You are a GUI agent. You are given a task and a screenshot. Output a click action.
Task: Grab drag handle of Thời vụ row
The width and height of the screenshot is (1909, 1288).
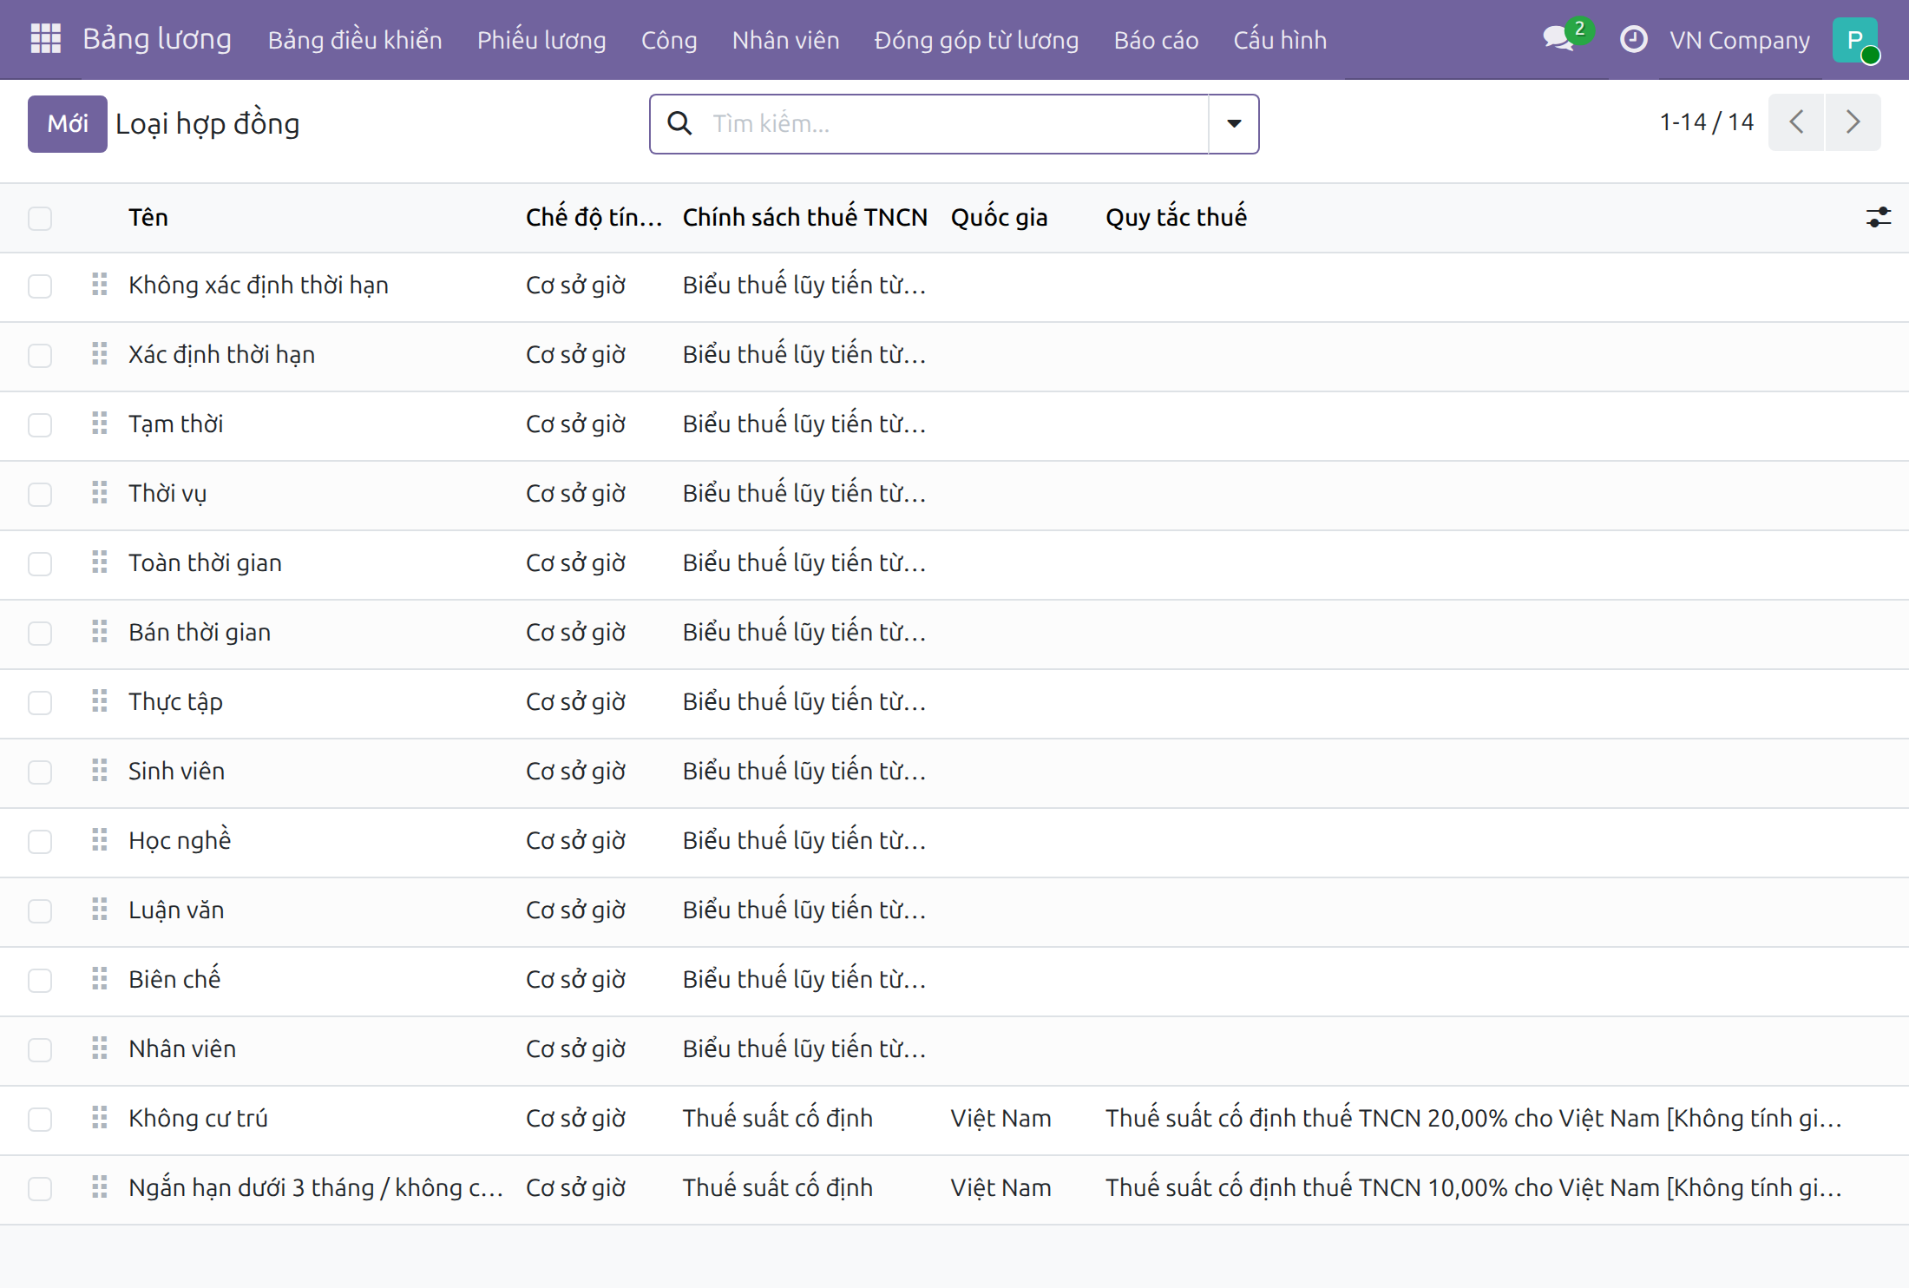[x=100, y=493]
